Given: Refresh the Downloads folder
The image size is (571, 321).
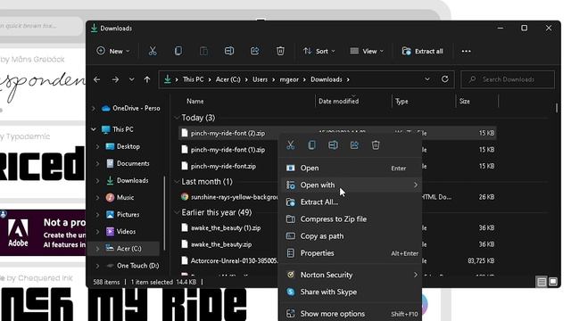Looking at the screenshot, I should pyautogui.click(x=444, y=79).
